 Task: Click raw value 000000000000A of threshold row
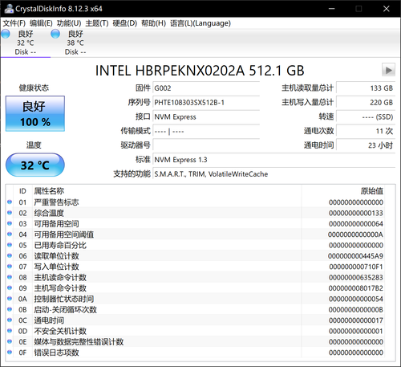(x=355, y=234)
